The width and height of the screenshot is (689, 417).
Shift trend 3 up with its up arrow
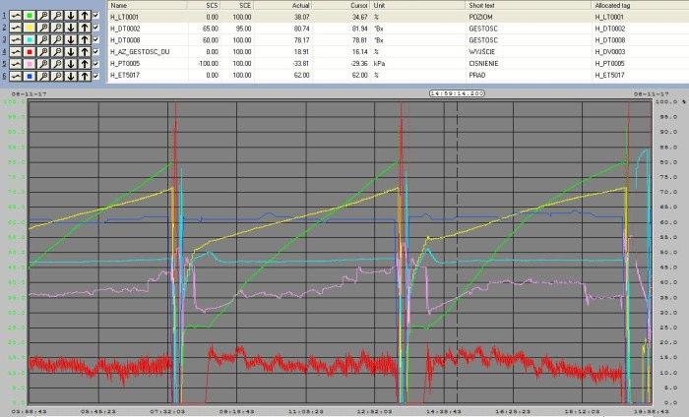click(x=85, y=40)
